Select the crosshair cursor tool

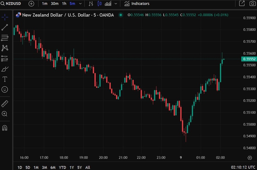point(5,17)
